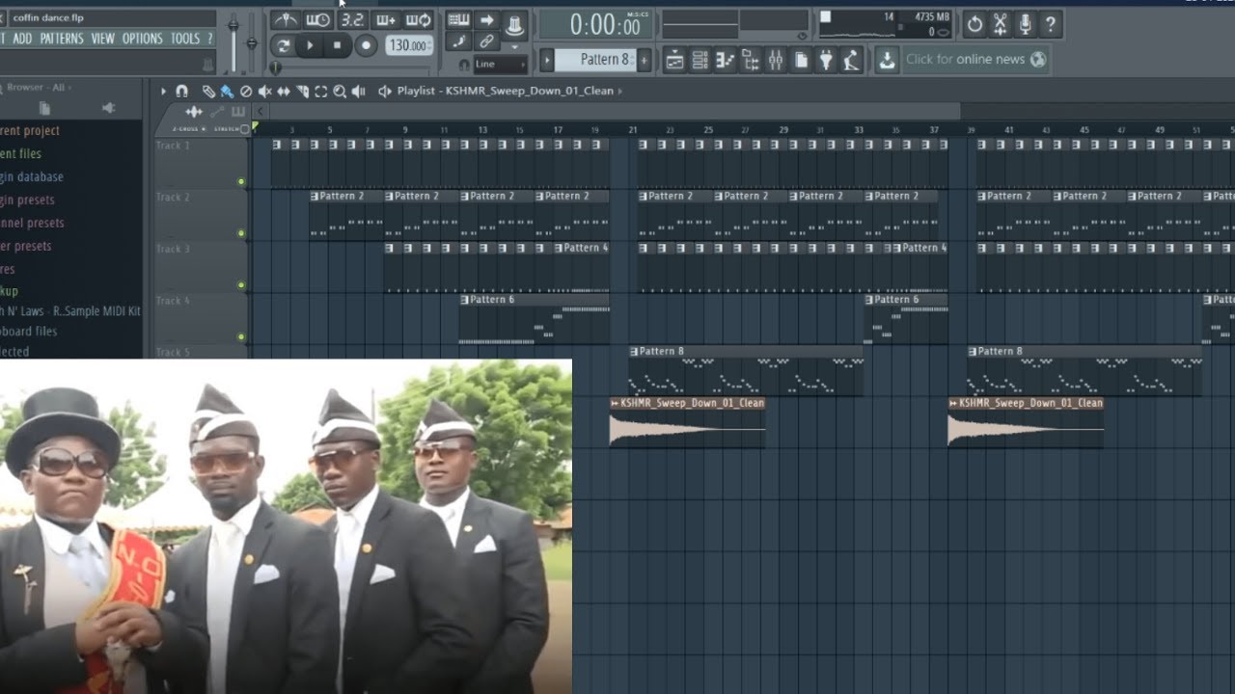This screenshot has width=1235, height=694.
Task: Start playback with the play button
Action: tap(310, 45)
